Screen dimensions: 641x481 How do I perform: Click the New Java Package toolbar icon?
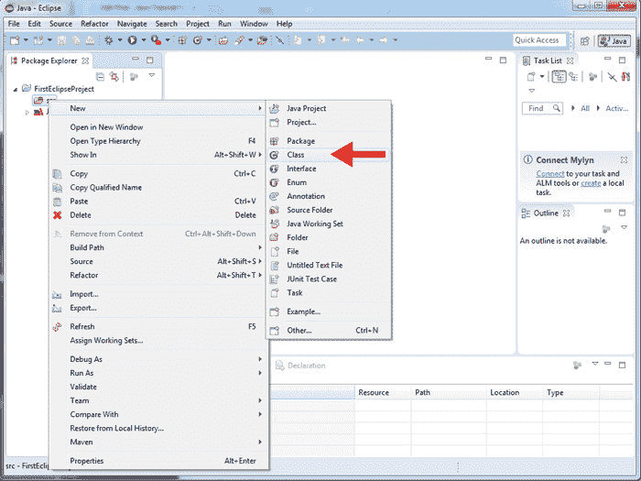[182, 40]
